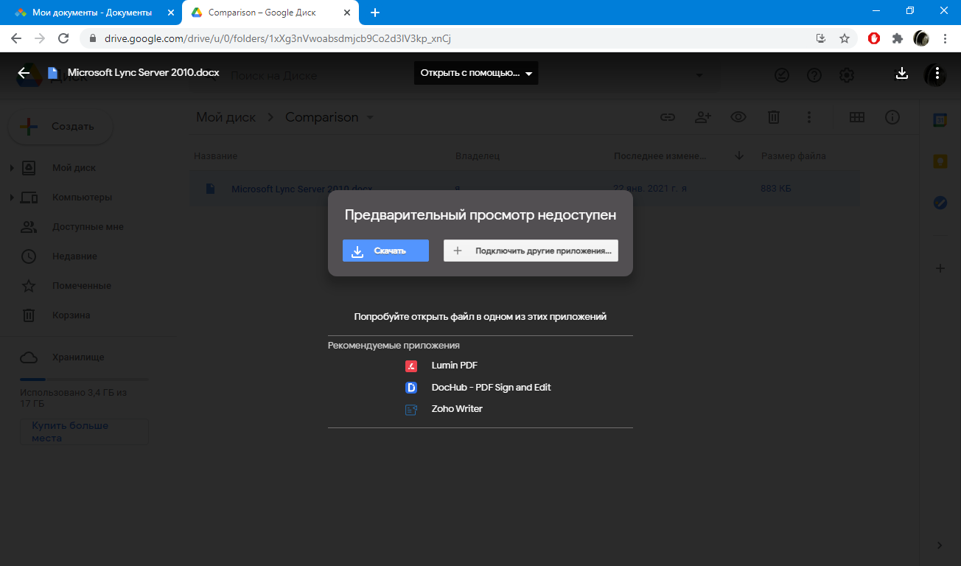
Task: Click the install app icon in address bar
Action: [x=821, y=38]
